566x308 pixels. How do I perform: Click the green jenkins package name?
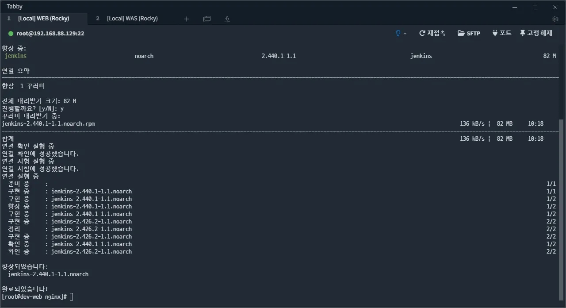15,56
